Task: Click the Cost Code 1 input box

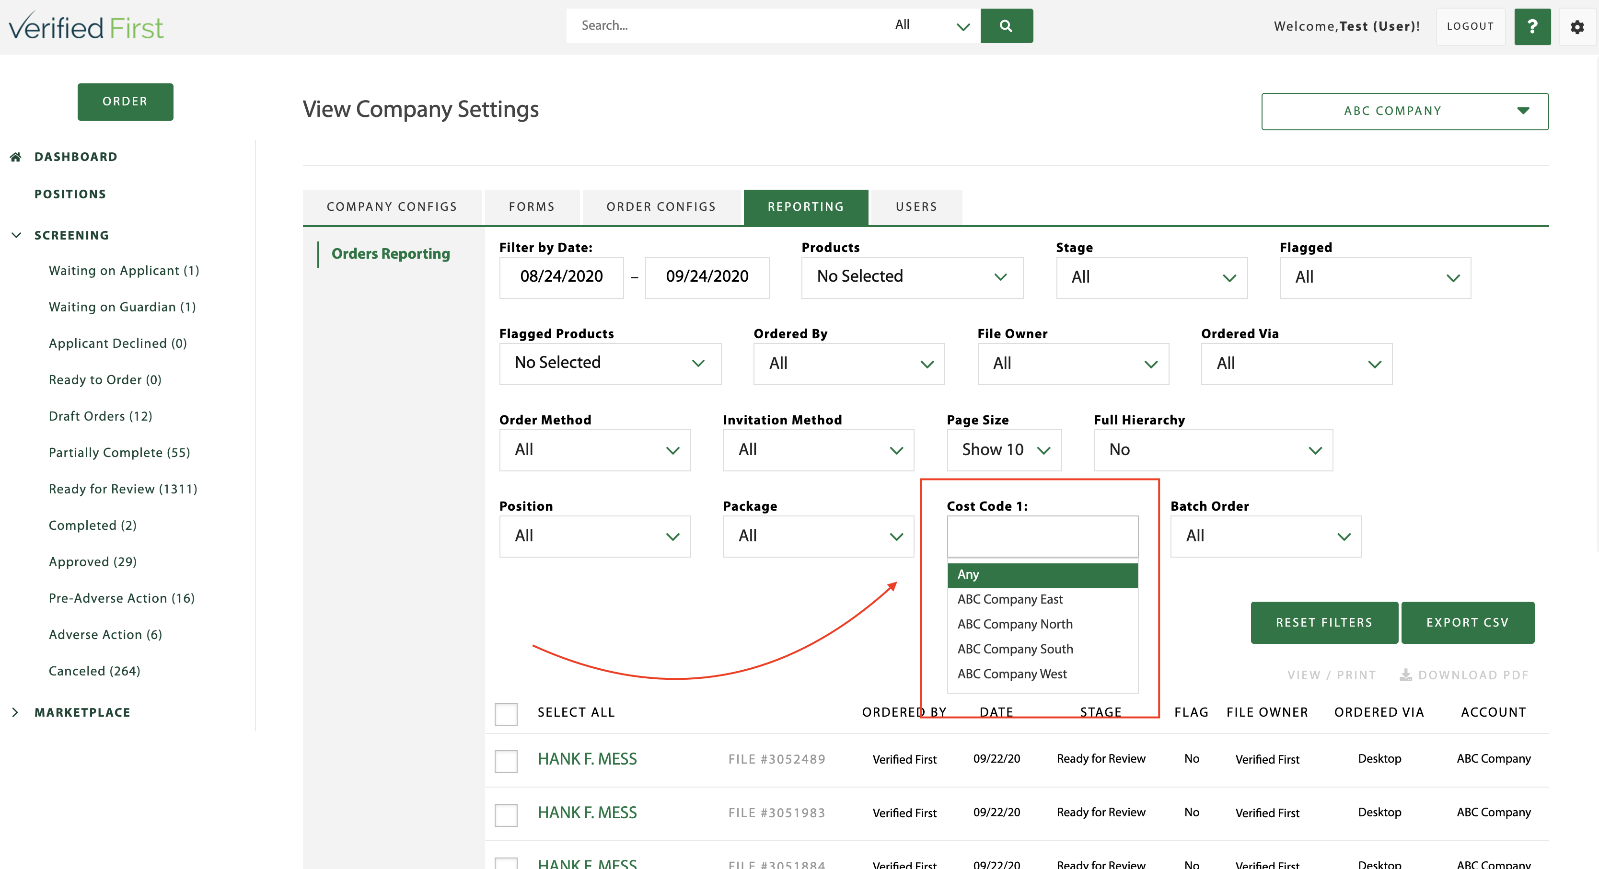Action: (1042, 536)
